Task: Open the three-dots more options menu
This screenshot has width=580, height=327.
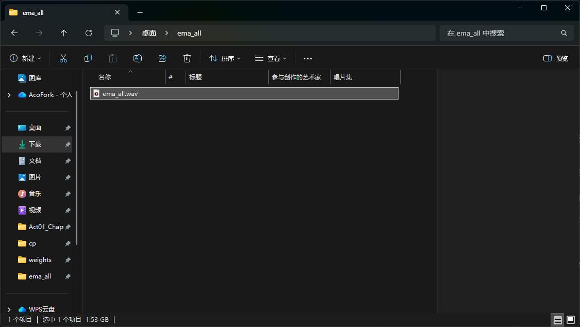Action: 308,59
